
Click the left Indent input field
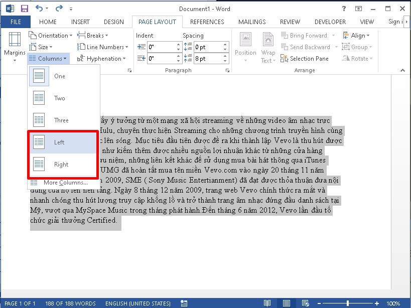(161, 47)
